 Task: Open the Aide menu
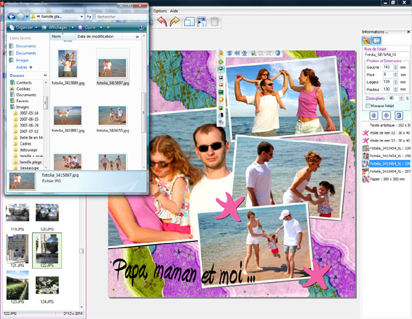point(174,11)
